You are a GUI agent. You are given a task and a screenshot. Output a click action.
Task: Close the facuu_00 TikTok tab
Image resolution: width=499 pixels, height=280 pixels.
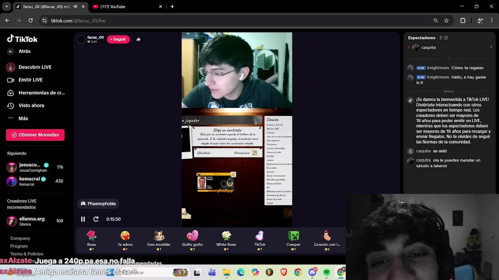[83, 7]
